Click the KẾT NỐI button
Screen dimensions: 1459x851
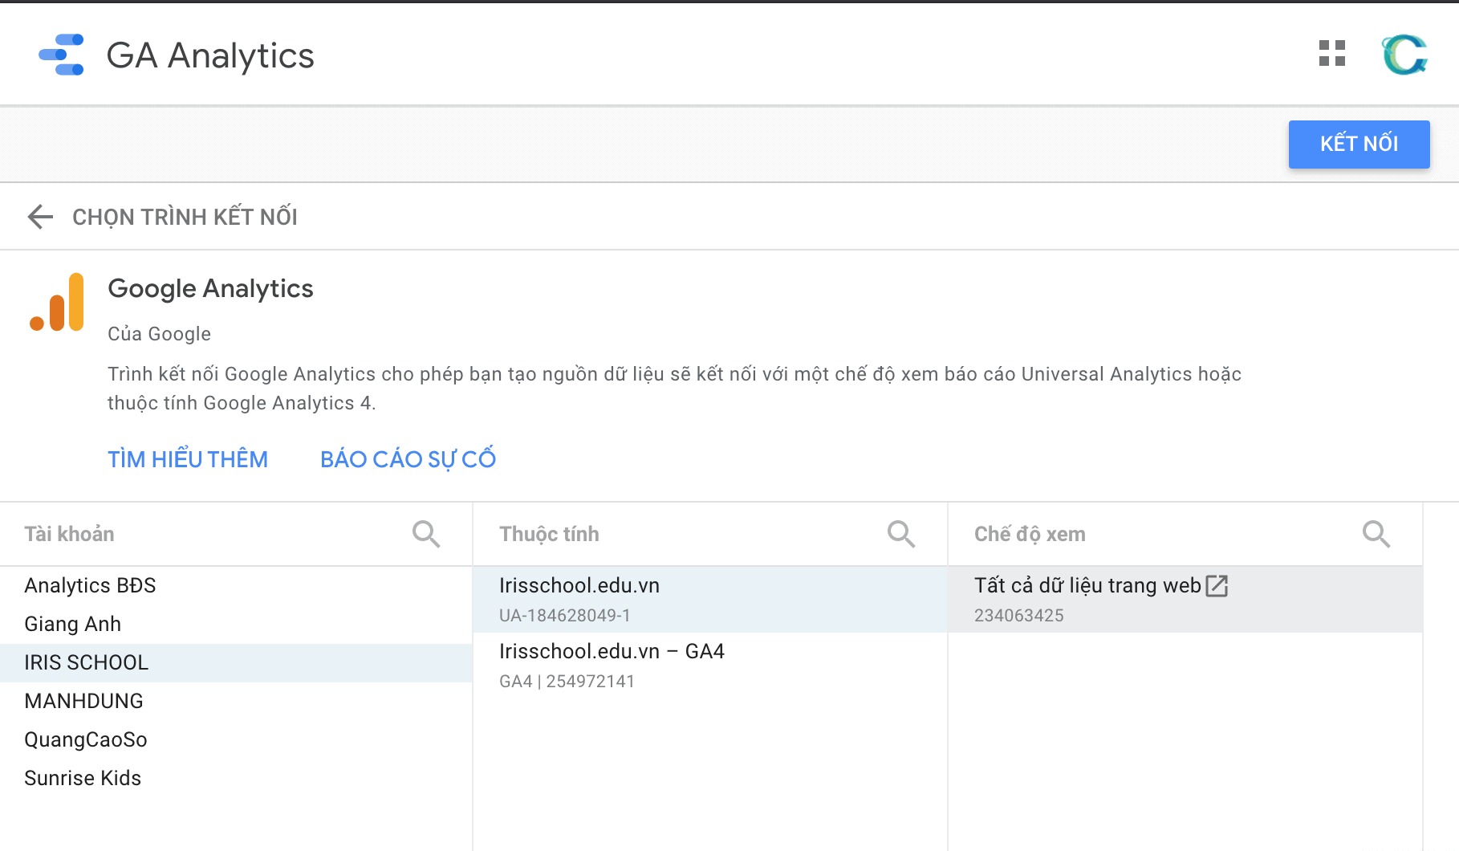pos(1359,144)
